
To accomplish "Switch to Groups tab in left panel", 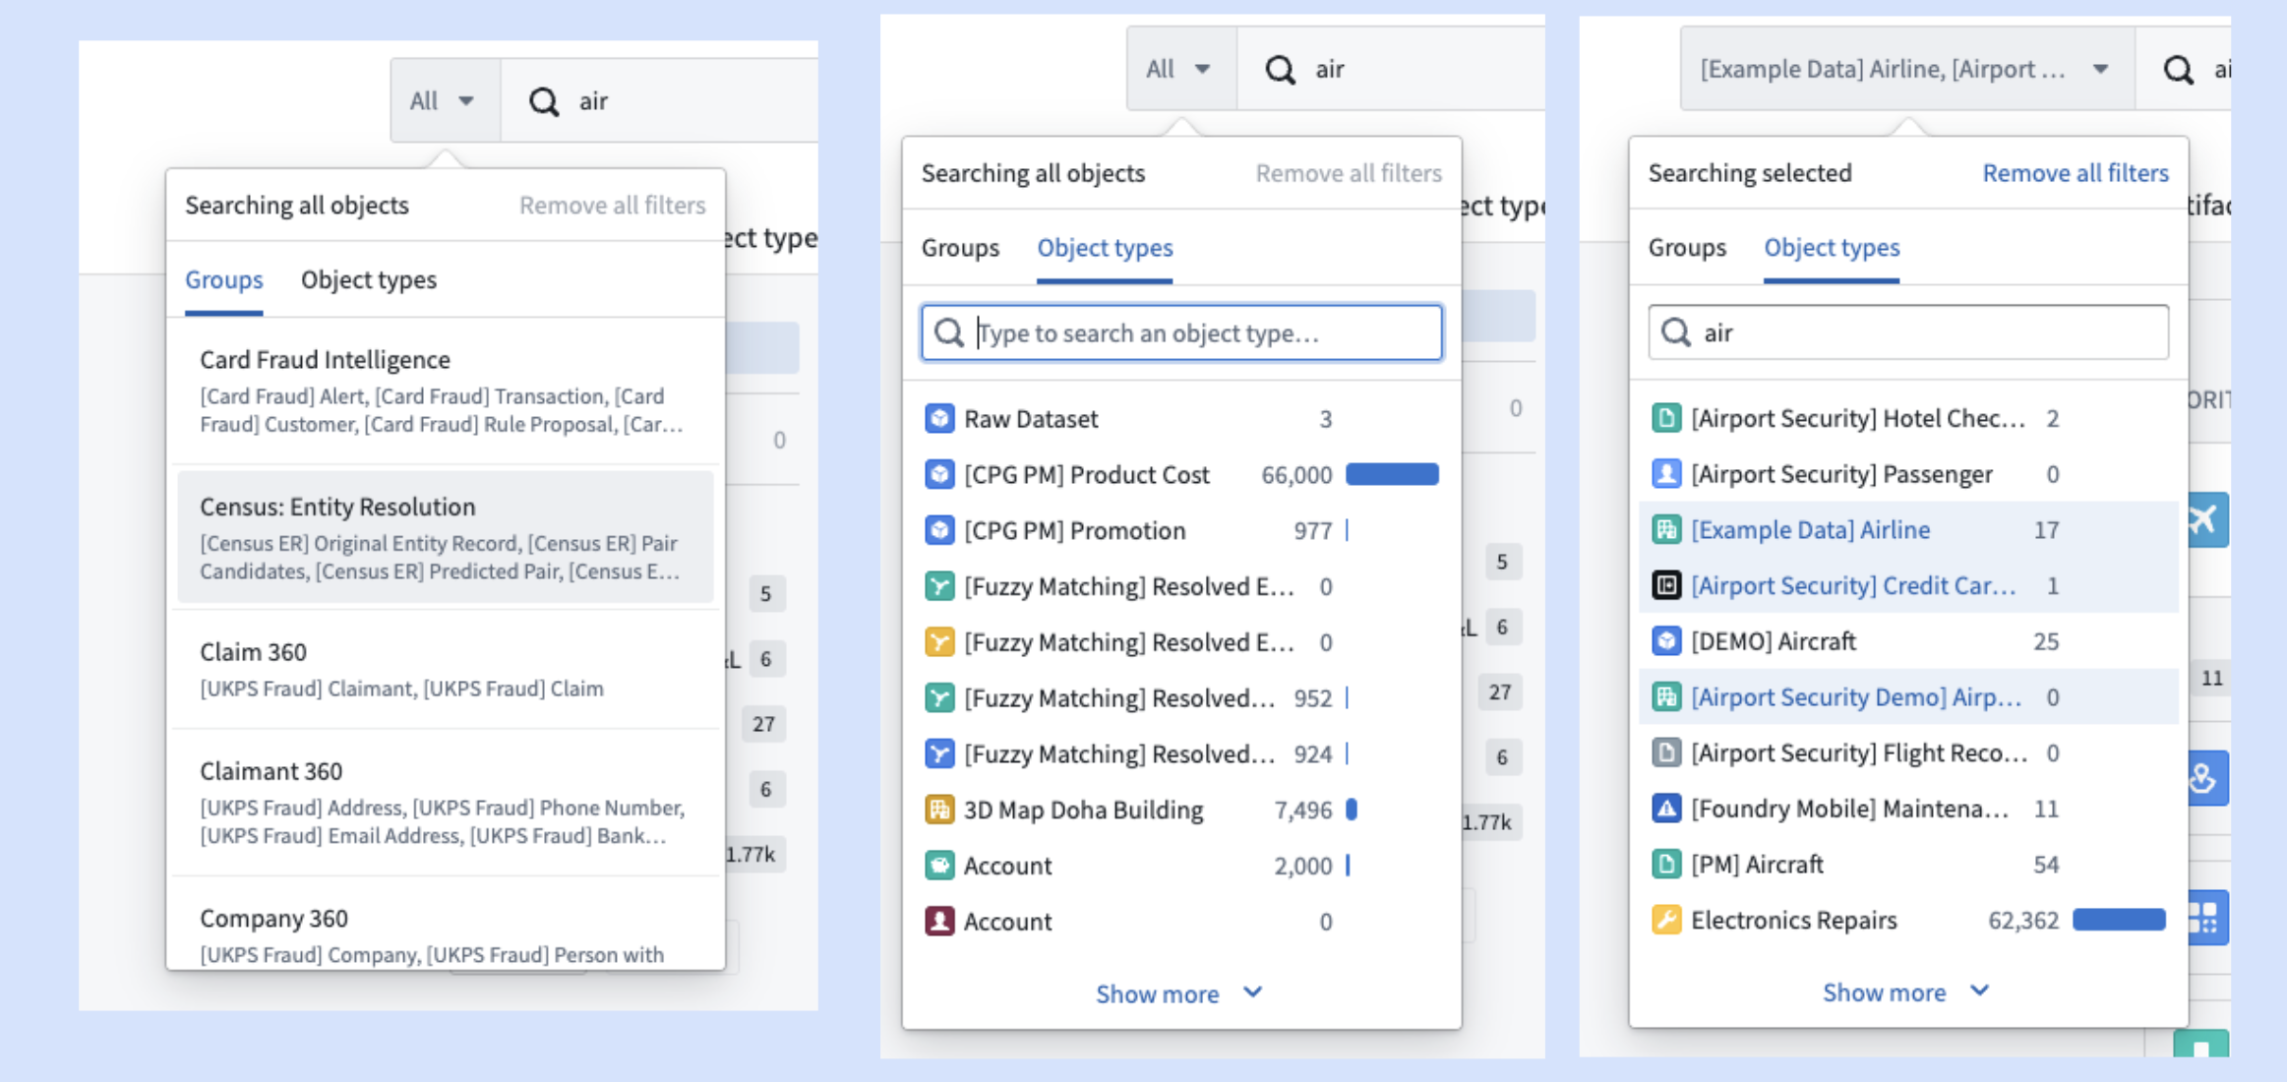I will pos(224,280).
